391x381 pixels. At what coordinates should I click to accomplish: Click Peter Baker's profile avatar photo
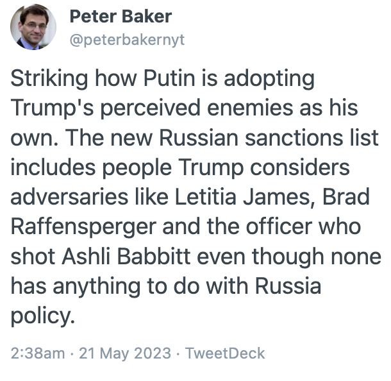pos(33,27)
